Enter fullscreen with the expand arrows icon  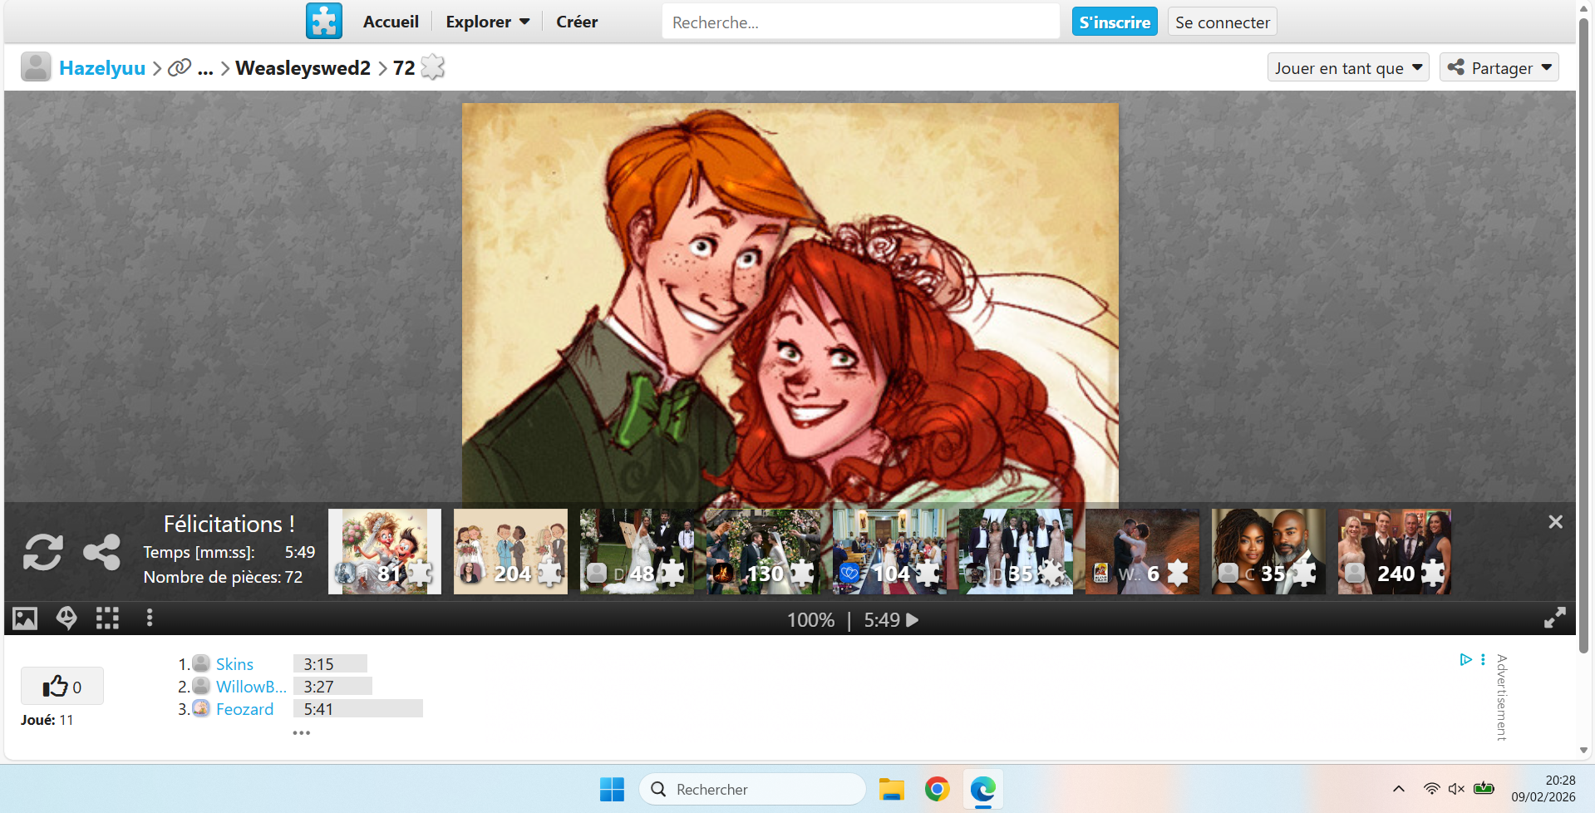tap(1554, 618)
